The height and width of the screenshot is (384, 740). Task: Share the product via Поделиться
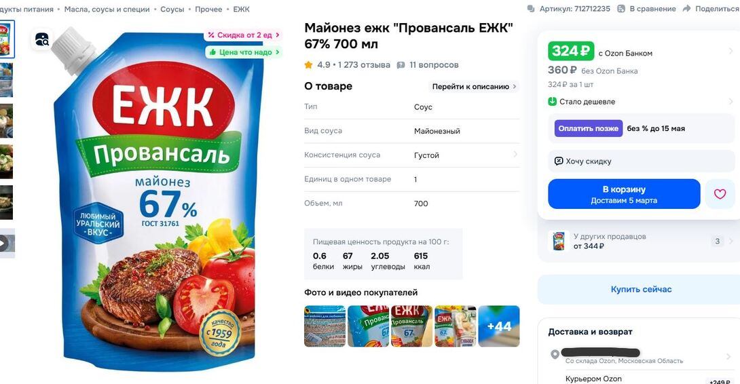click(x=711, y=9)
